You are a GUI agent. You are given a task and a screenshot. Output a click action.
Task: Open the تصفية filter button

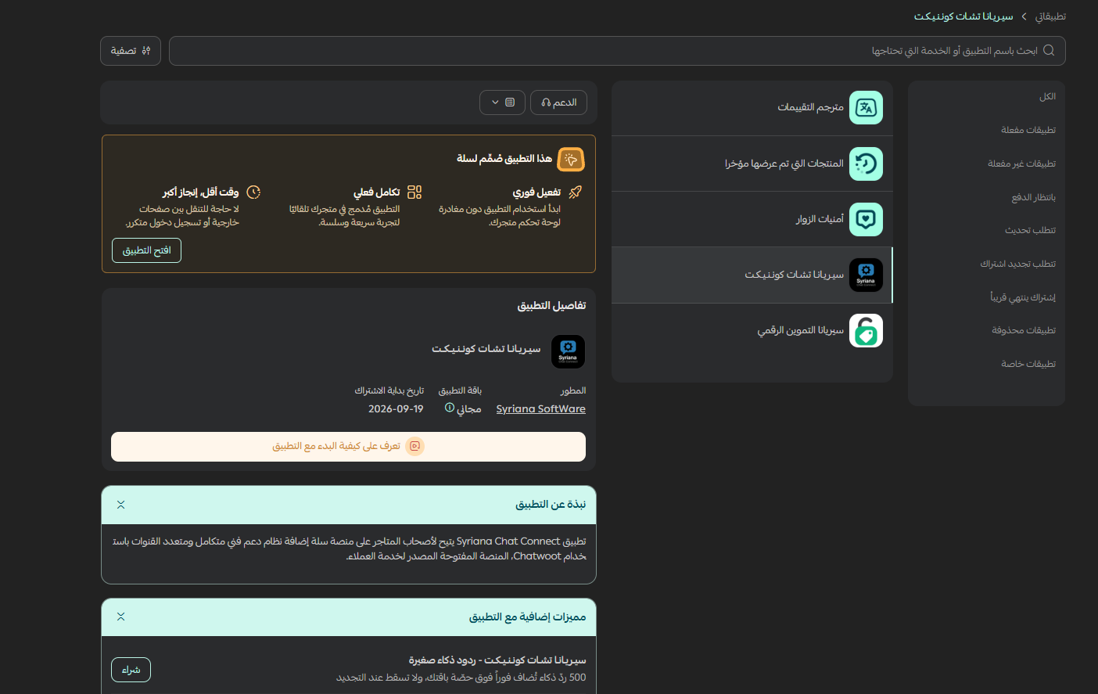coord(131,51)
